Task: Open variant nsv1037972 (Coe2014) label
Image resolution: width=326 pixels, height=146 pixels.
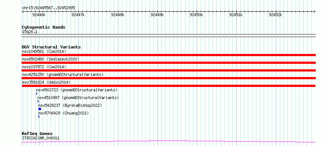Action: (x=44, y=67)
